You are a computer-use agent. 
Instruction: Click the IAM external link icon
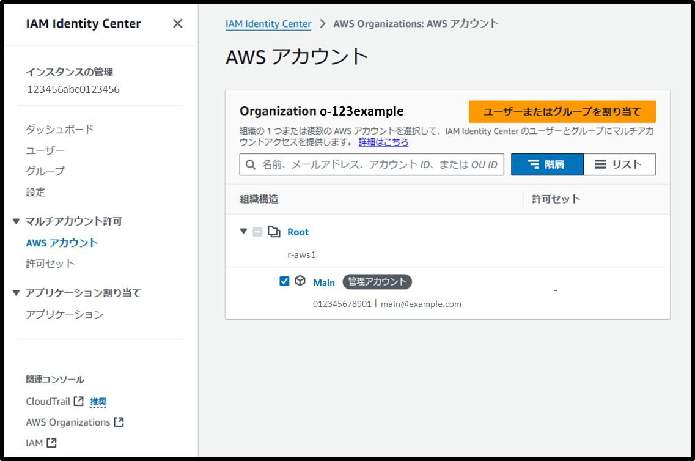51,443
